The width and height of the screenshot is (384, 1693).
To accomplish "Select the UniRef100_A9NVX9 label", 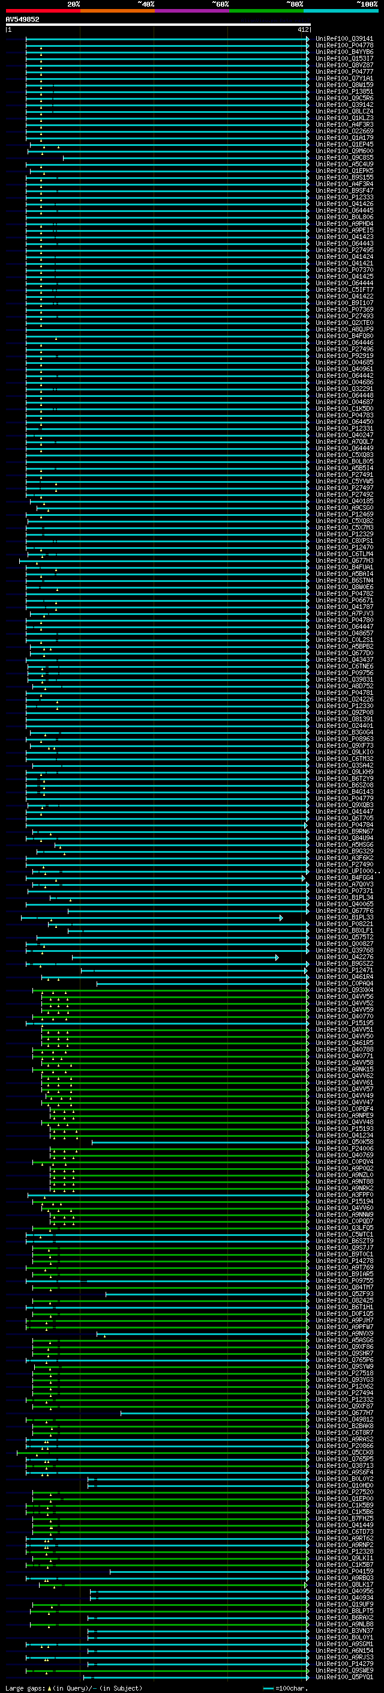I will point(344,1333).
